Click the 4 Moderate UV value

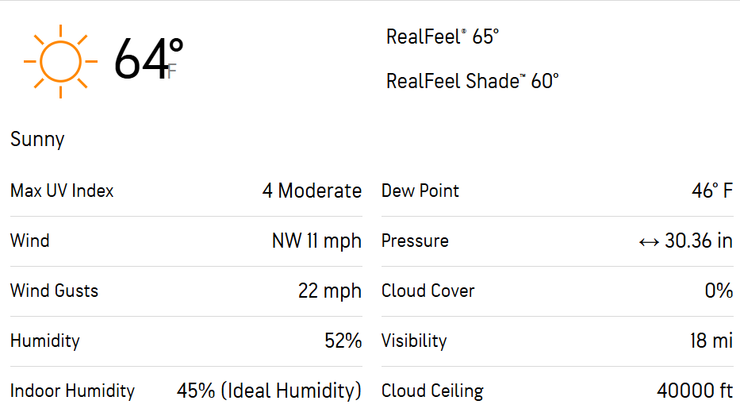312,191
